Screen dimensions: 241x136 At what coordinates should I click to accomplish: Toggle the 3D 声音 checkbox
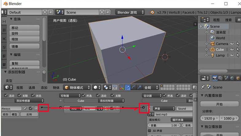coord(150,130)
